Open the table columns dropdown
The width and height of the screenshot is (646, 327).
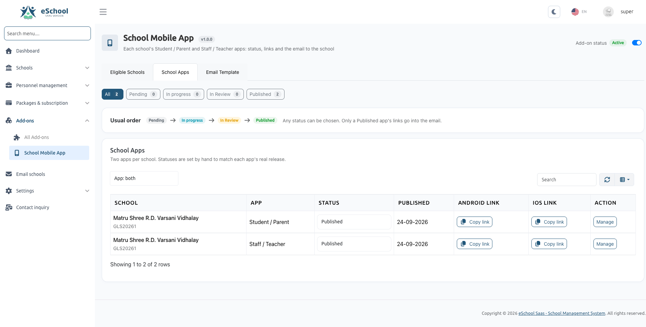[x=624, y=180]
